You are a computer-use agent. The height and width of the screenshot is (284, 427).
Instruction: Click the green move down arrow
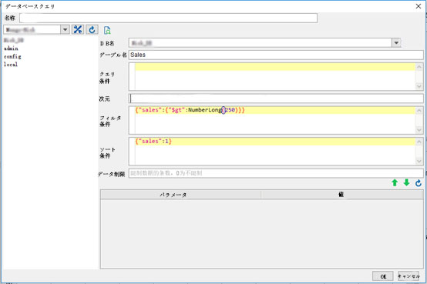pos(407,183)
